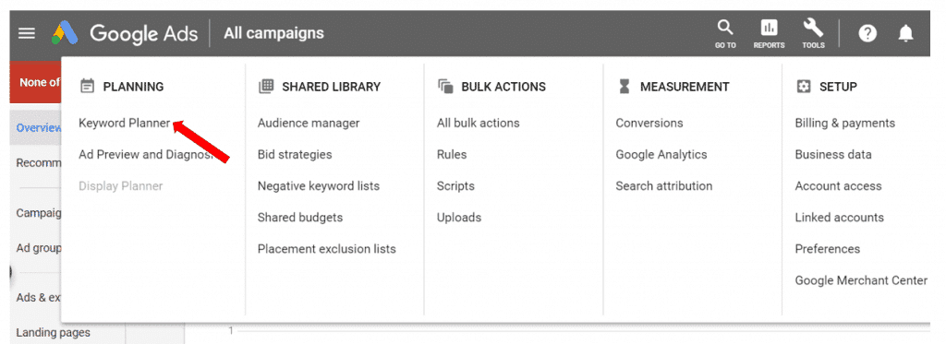This screenshot has width=946, height=344.
Task: Go to Linked accounts
Action: (839, 218)
